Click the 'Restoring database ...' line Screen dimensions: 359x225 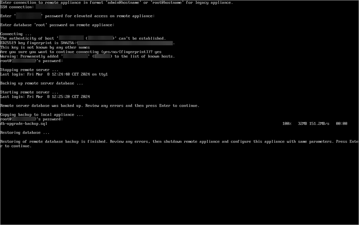[25, 133]
